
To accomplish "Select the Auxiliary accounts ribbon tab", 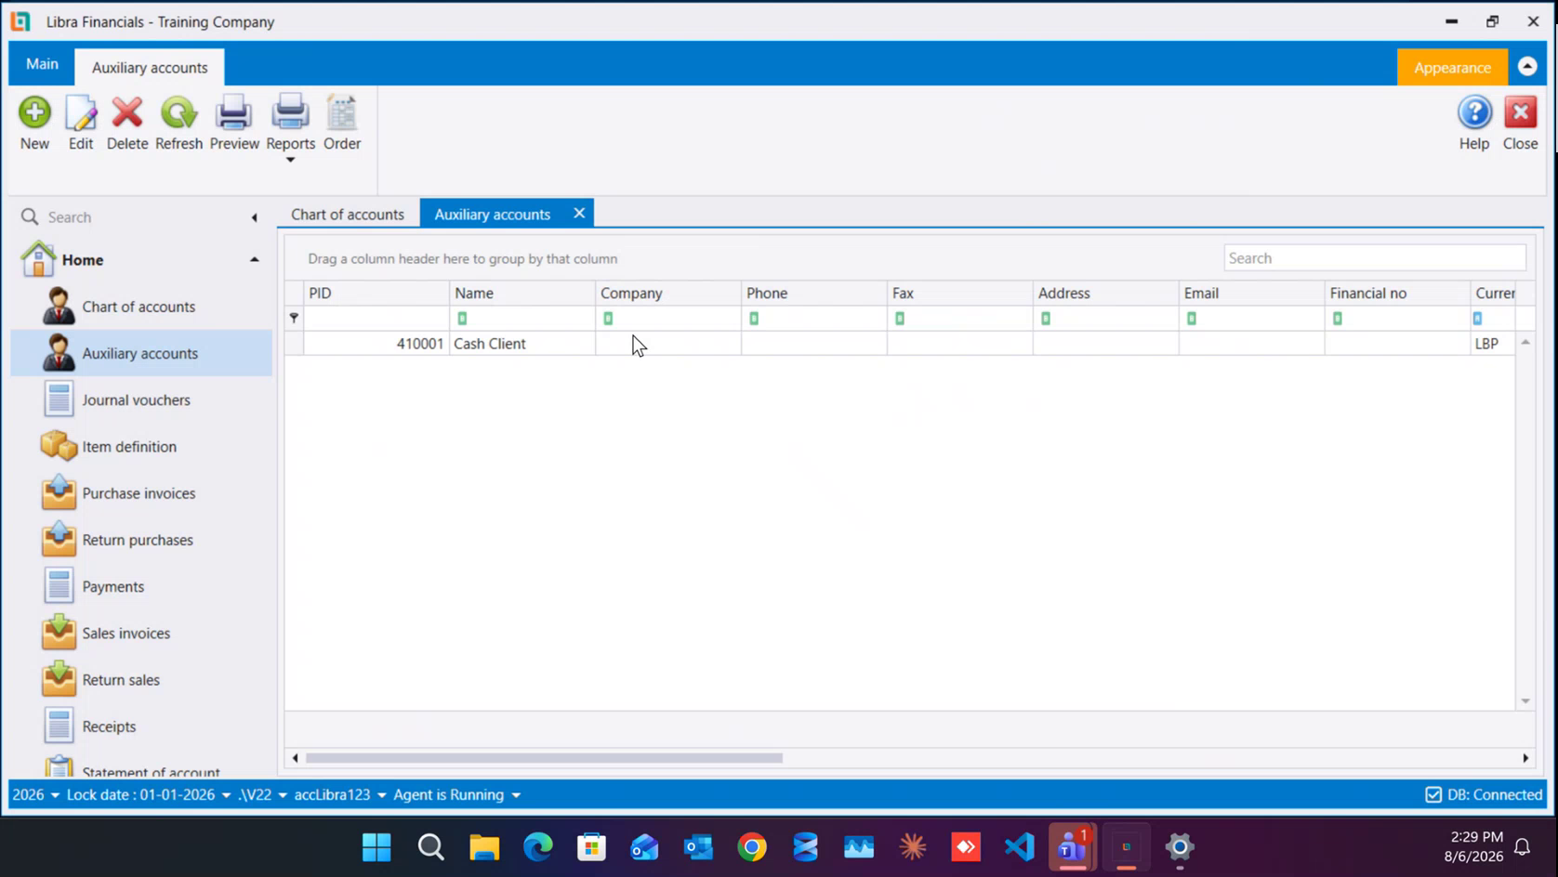I will (x=150, y=67).
